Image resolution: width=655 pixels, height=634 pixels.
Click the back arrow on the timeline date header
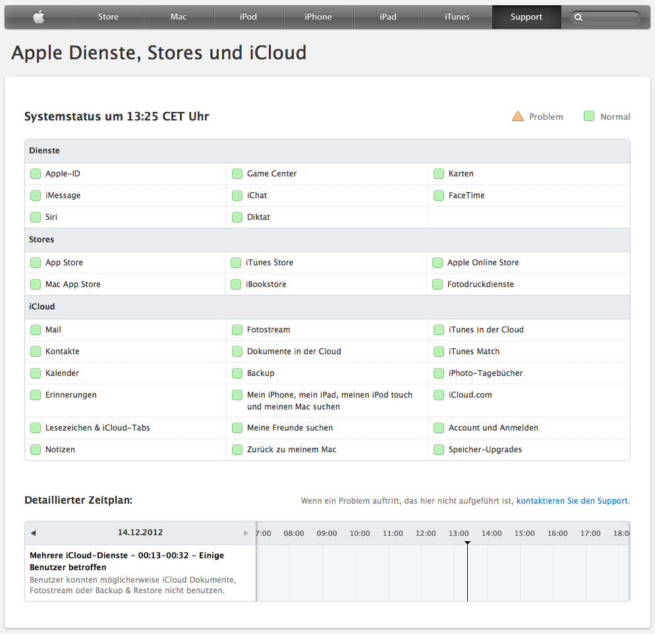[x=33, y=533]
